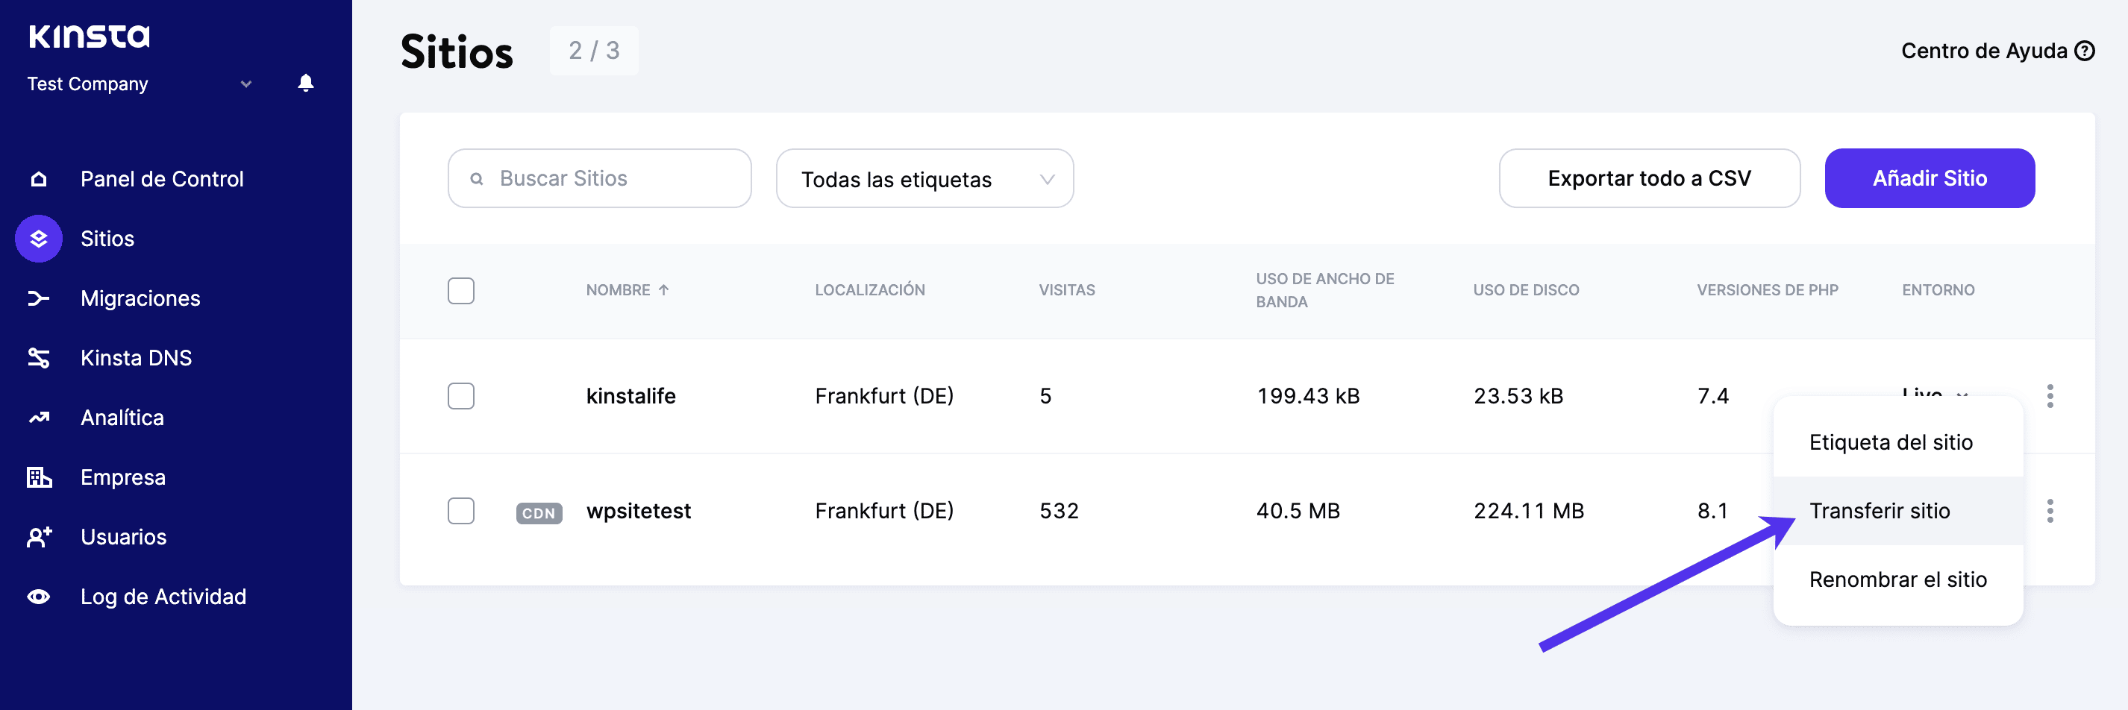Open Migraciones arrow icon in sidebar
The height and width of the screenshot is (710, 2128).
(x=39, y=298)
